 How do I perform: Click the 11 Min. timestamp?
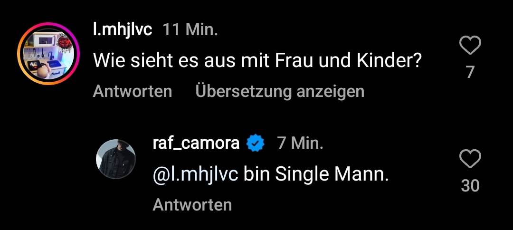pyautogui.click(x=190, y=30)
